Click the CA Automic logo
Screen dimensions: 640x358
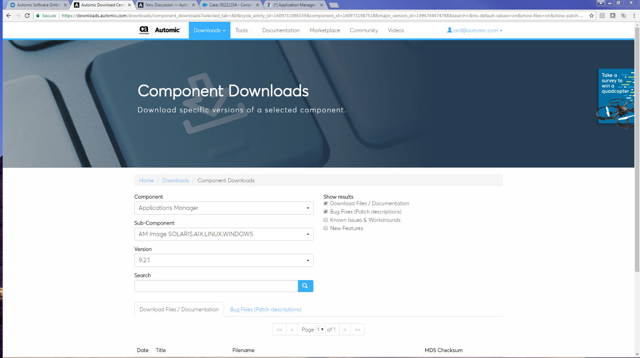(160, 30)
